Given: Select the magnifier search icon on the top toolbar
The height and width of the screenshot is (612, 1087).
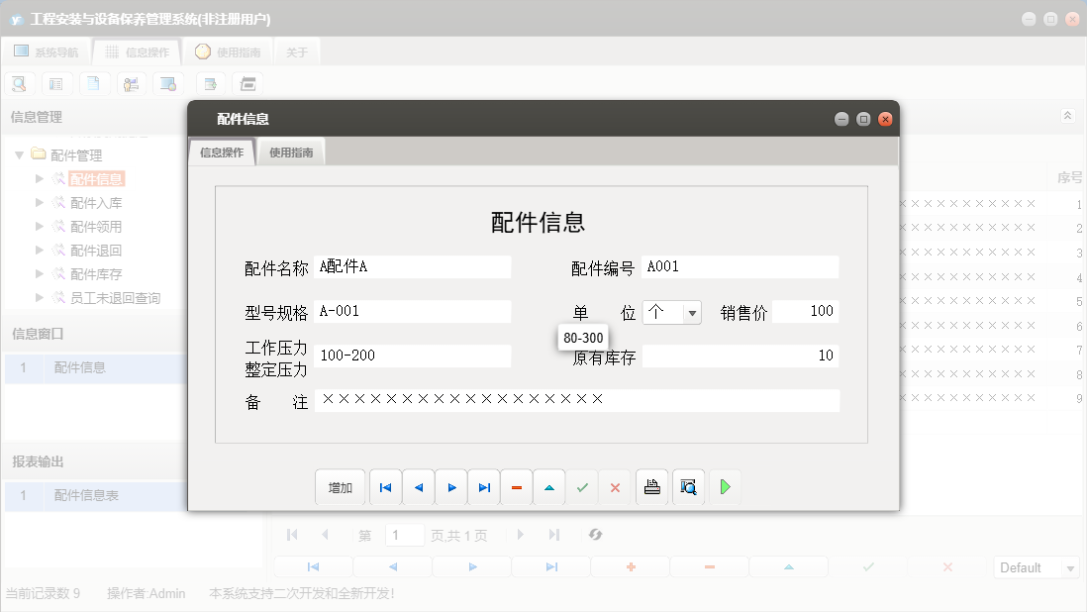Looking at the screenshot, I should pos(19,83).
